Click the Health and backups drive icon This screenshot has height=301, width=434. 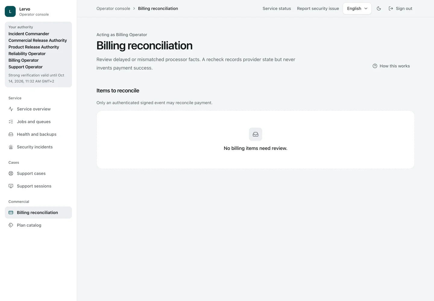[11, 134]
